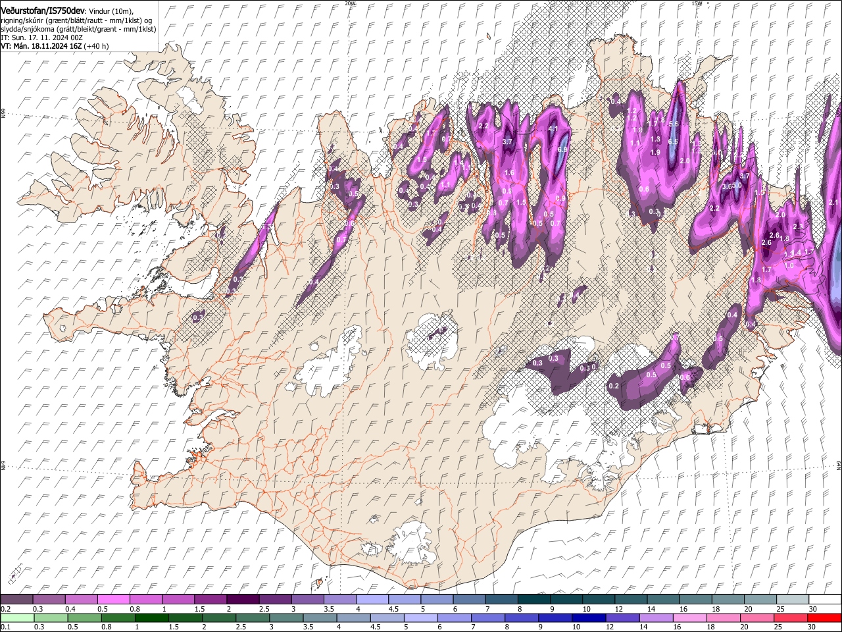Click darkest purple snow swatch between 2 and 2.5
Screen dimensions: 842x632
243,599
